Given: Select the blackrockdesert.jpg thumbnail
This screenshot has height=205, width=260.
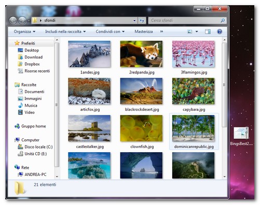Looking at the screenshot, I should coord(141,91).
